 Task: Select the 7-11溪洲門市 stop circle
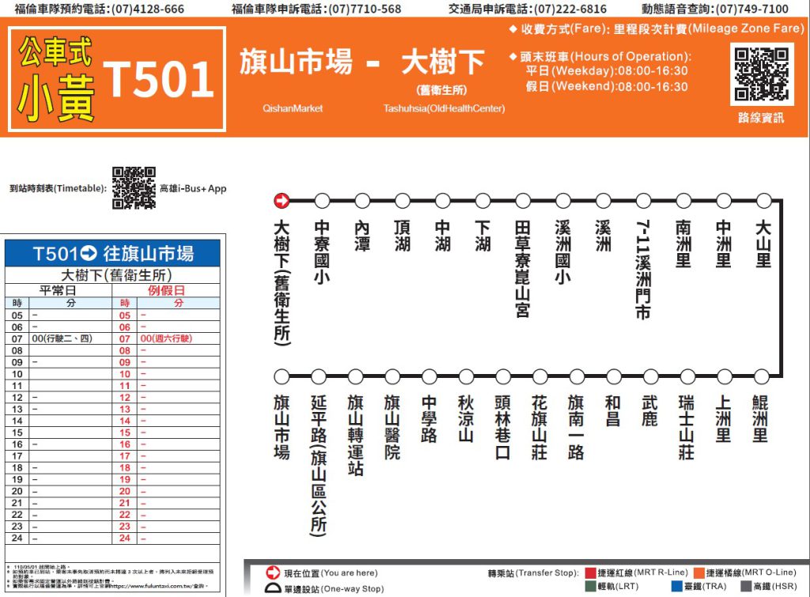[643, 201]
